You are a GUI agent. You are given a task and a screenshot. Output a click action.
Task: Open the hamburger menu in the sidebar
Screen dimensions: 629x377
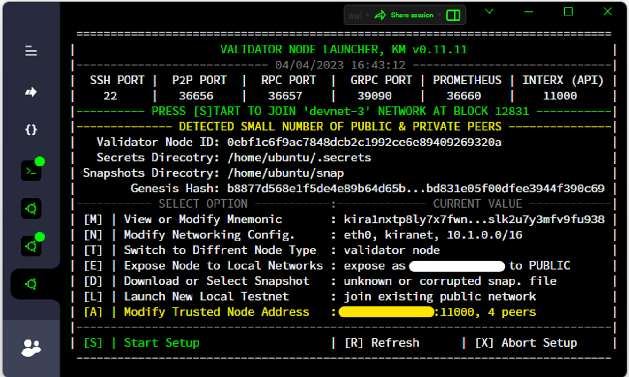click(31, 51)
